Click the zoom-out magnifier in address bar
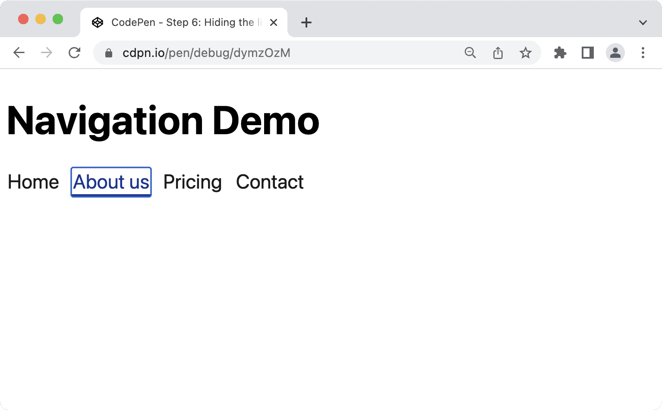The width and height of the screenshot is (662, 410). click(470, 53)
